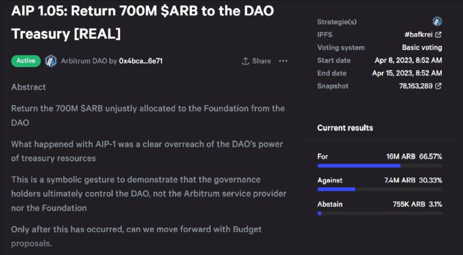This screenshot has height=255, width=463.
Task: Click the Against vote progress bar
Action: pyautogui.click(x=379, y=189)
